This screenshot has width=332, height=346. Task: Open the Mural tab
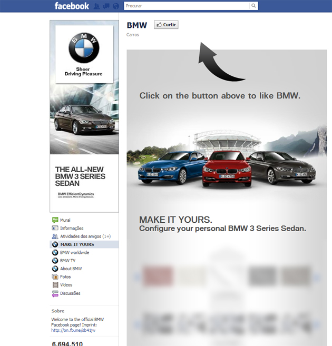(65, 220)
